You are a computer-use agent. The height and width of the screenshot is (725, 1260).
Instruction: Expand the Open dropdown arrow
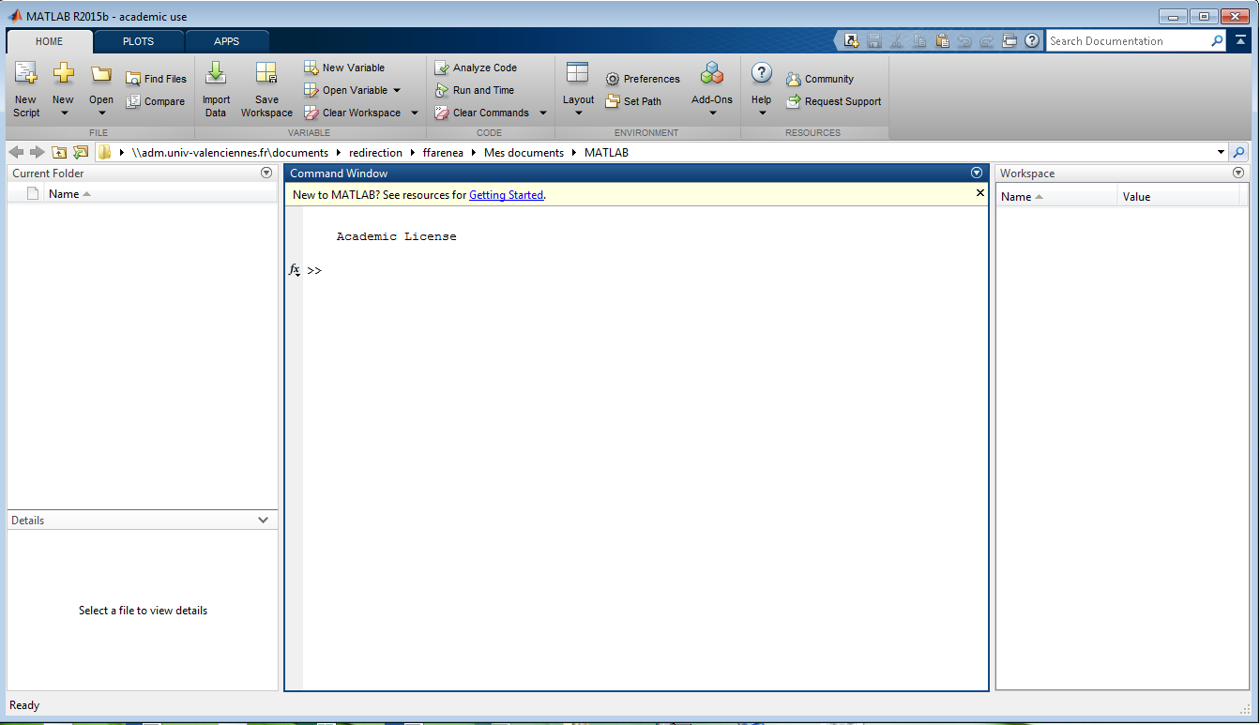click(101, 113)
